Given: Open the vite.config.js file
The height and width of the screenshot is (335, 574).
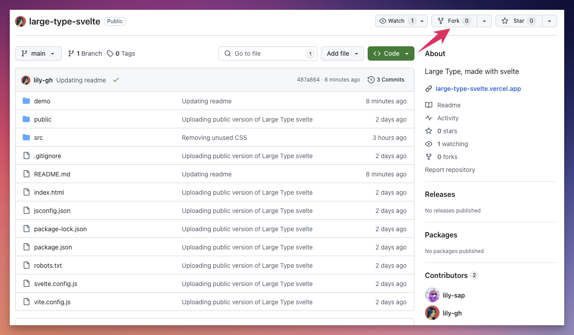Looking at the screenshot, I should point(52,302).
